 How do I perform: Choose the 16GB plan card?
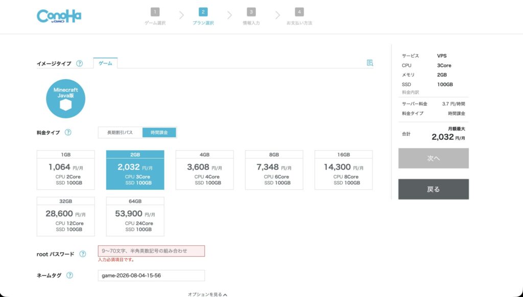point(344,170)
